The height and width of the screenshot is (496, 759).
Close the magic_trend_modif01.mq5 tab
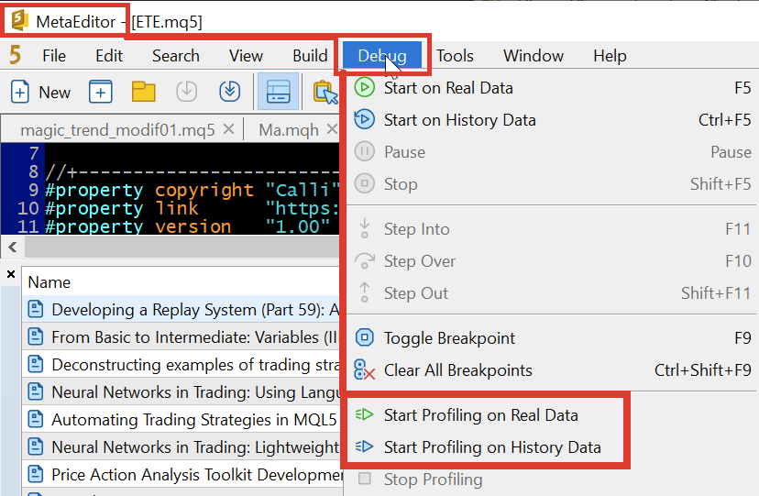(x=229, y=129)
